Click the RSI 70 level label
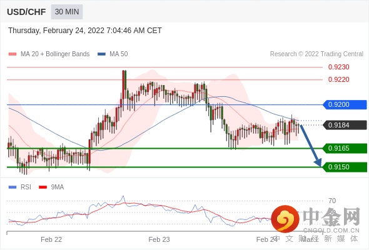This screenshot has width=369, height=250. tap(332, 201)
